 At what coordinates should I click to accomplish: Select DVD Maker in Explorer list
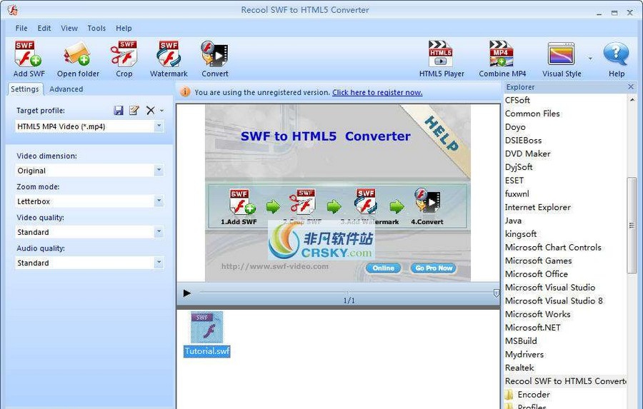(x=527, y=153)
